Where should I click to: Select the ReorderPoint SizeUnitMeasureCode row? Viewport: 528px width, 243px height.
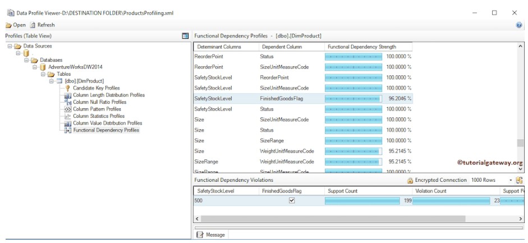coord(303,67)
